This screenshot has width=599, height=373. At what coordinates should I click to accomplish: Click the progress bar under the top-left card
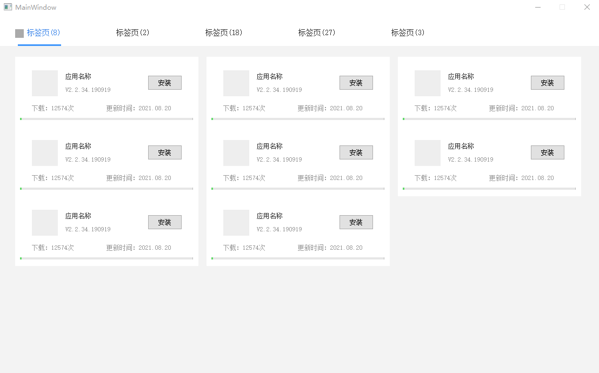(x=107, y=118)
